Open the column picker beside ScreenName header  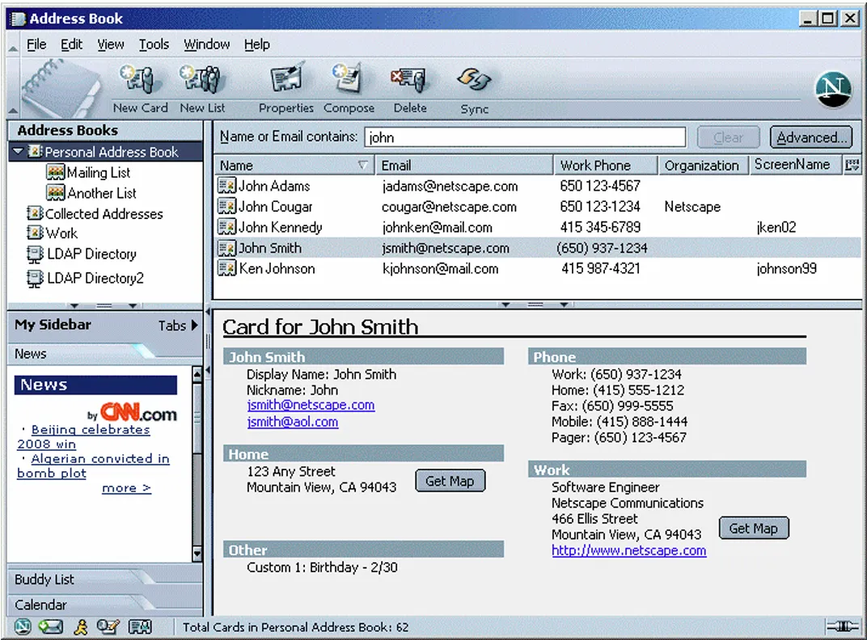(x=852, y=165)
